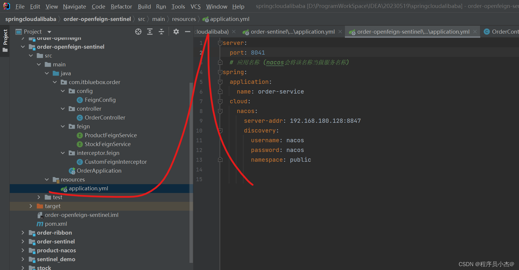Collapse the src folder
The width and height of the screenshot is (519, 270).
31,55
